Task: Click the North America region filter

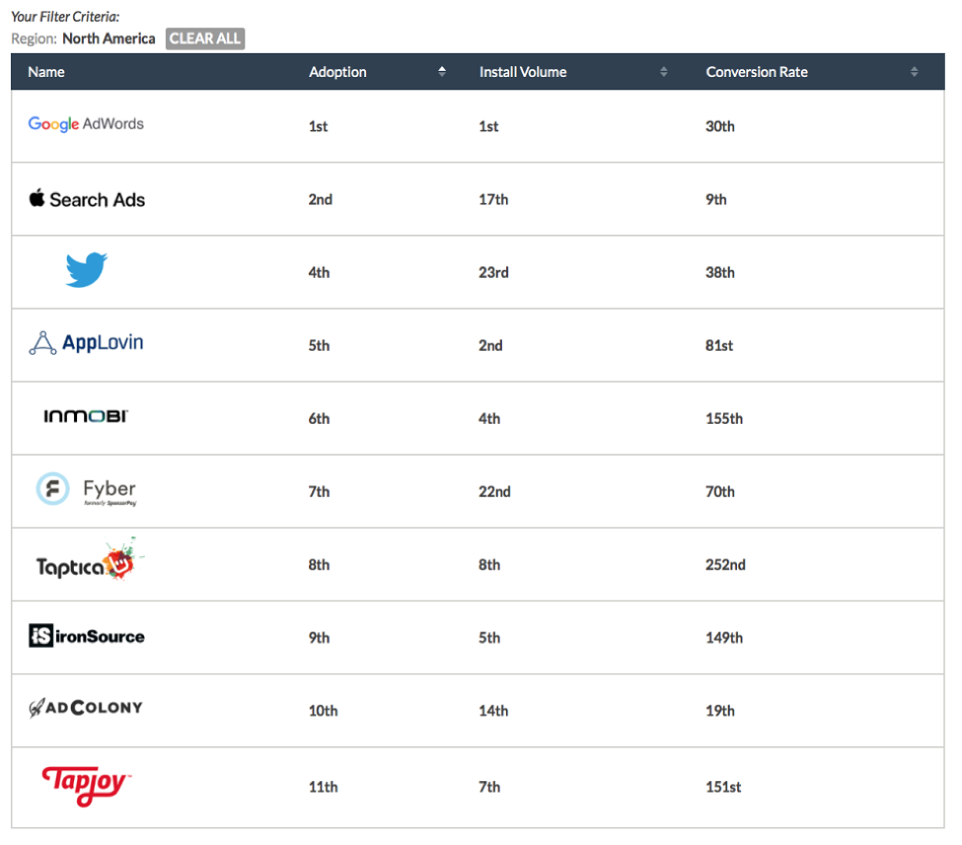Action: (x=109, y=38)
